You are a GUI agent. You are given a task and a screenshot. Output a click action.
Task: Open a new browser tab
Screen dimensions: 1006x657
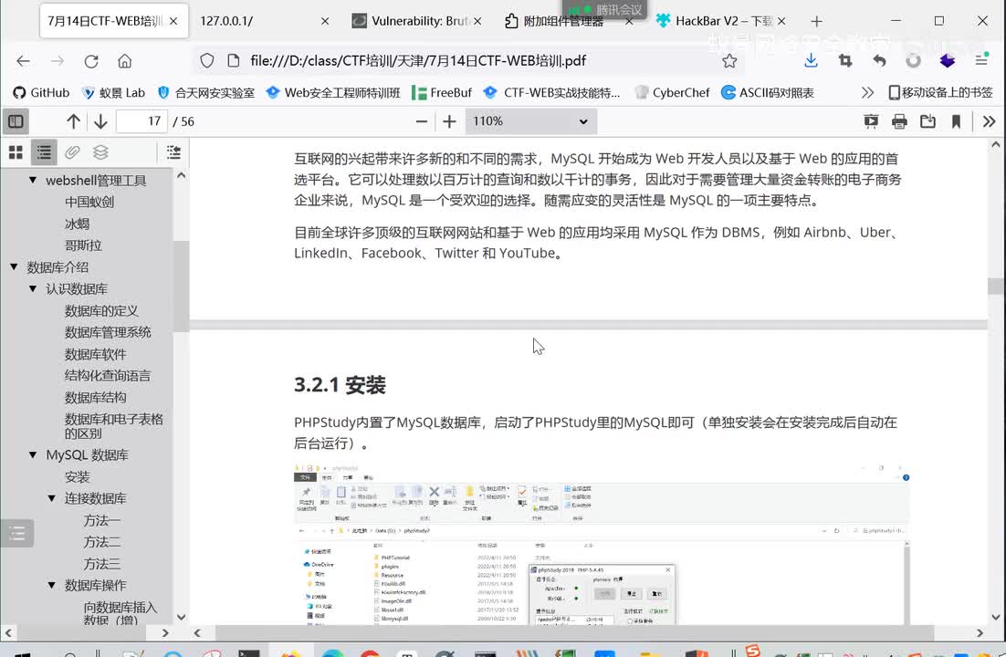click(816, 21)
